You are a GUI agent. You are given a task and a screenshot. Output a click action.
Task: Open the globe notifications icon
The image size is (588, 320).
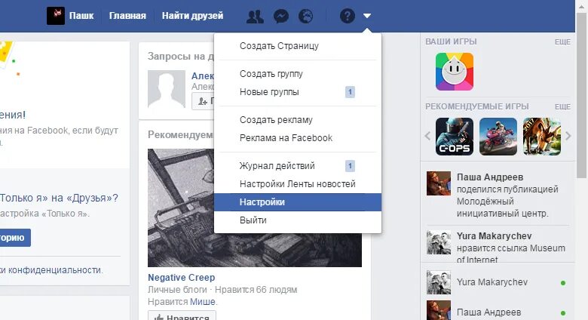coord(306,16)
